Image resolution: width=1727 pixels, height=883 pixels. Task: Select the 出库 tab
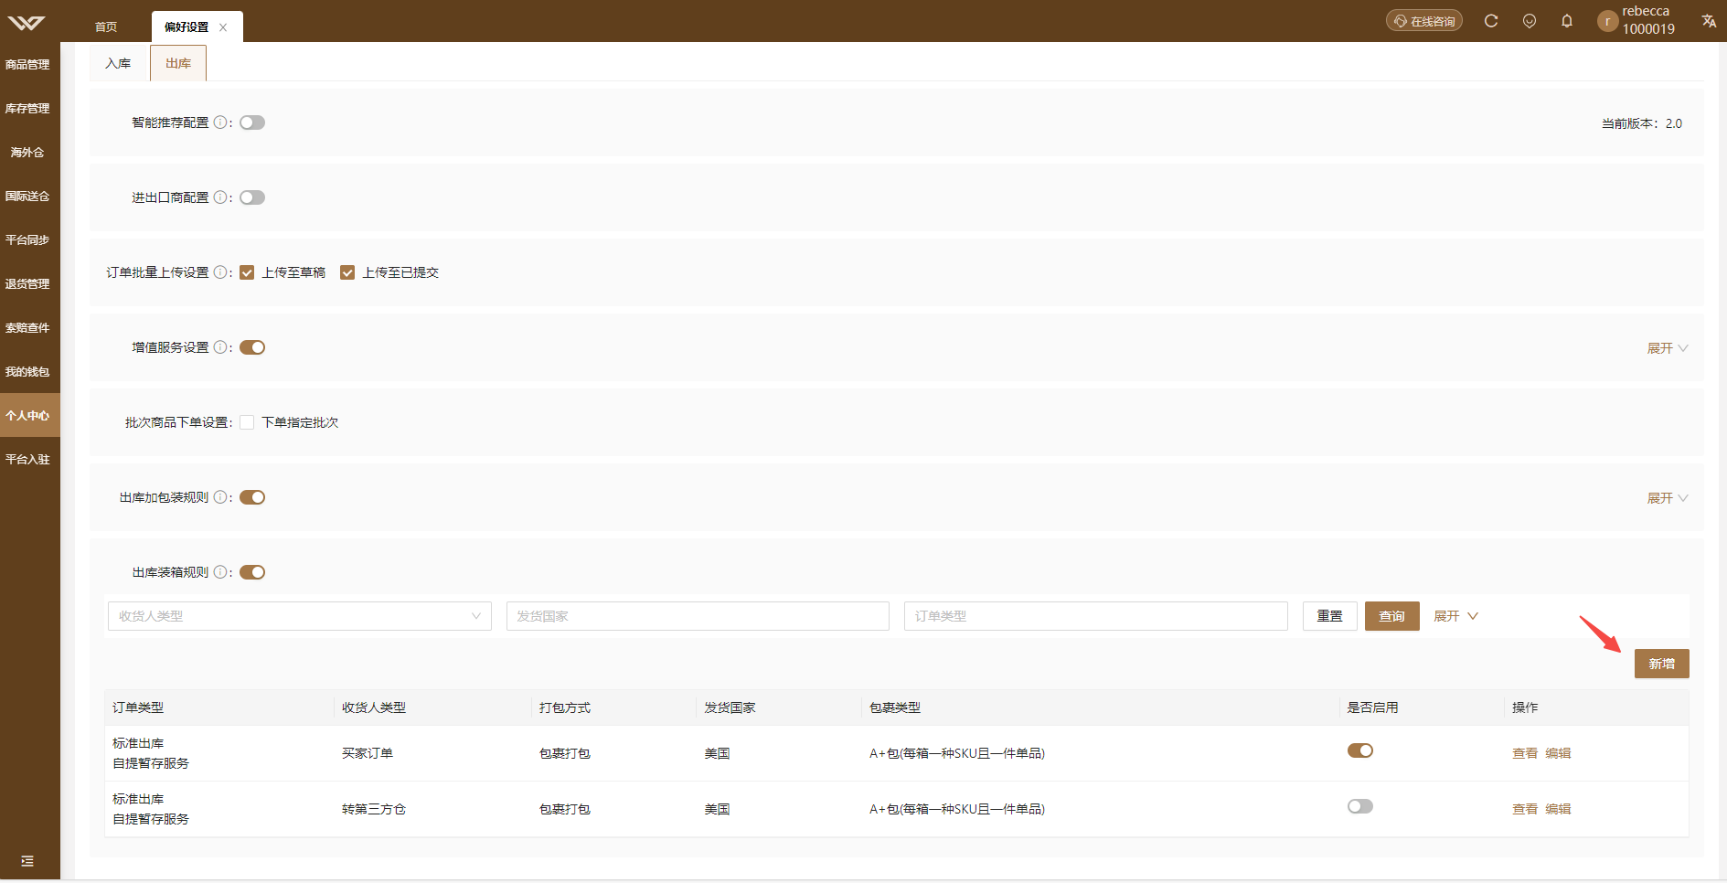click(178, 63)
